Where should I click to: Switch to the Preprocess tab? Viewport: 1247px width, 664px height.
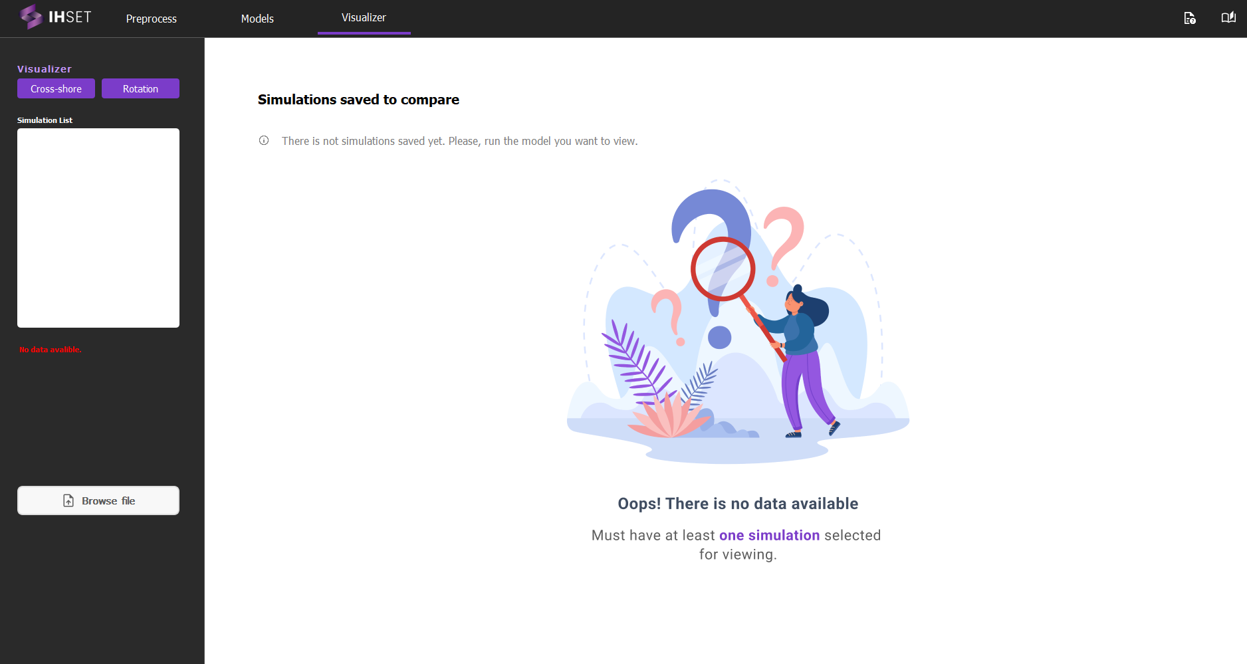tap(152, 19)
